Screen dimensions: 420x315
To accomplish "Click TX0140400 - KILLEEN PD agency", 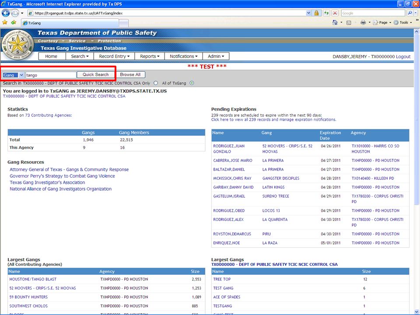I will tap(373, 178).
